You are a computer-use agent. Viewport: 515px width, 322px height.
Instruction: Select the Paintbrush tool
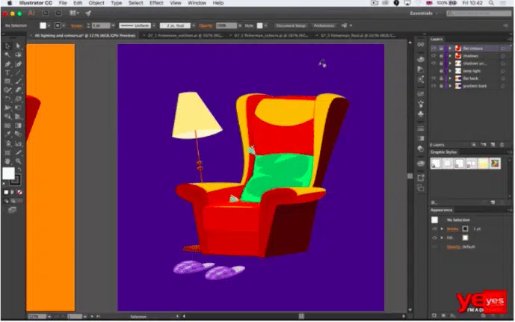click(18, 81)
